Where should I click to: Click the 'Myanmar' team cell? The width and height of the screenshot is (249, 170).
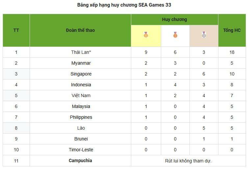click(81, 63)
